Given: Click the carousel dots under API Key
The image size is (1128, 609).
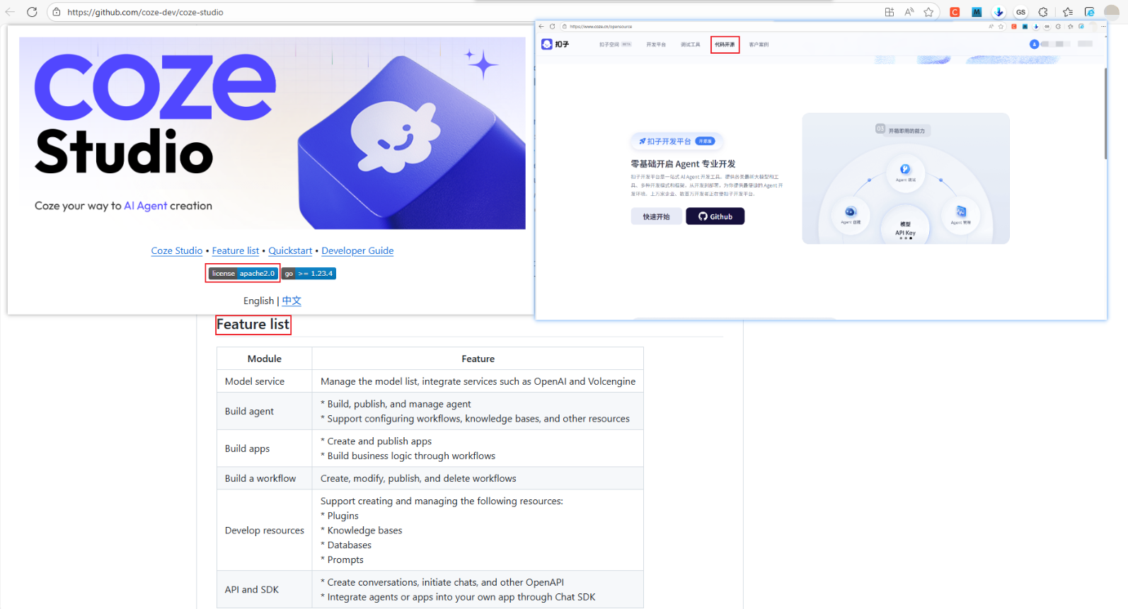Looking at the screenshot, I should (x=905, y=238).
